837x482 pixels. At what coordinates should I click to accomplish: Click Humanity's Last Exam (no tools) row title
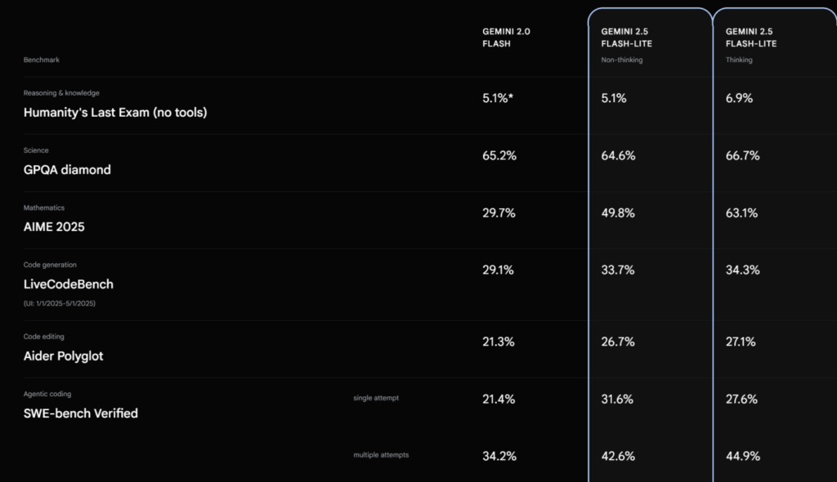(x=114, y=113)
